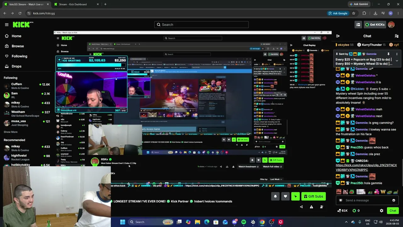Viewport: 403px width, 227px height.
Task: Open Following in Kick sidebar
Action: pyautogui.click(x=16, y=56)
